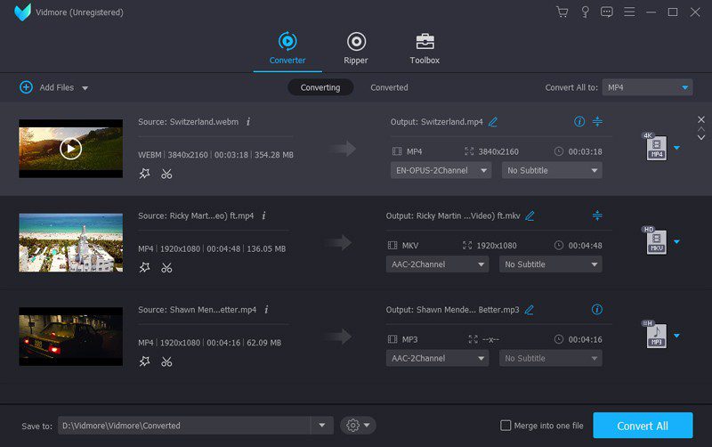Click the shopping cart purchase icon

pos(562,12)
